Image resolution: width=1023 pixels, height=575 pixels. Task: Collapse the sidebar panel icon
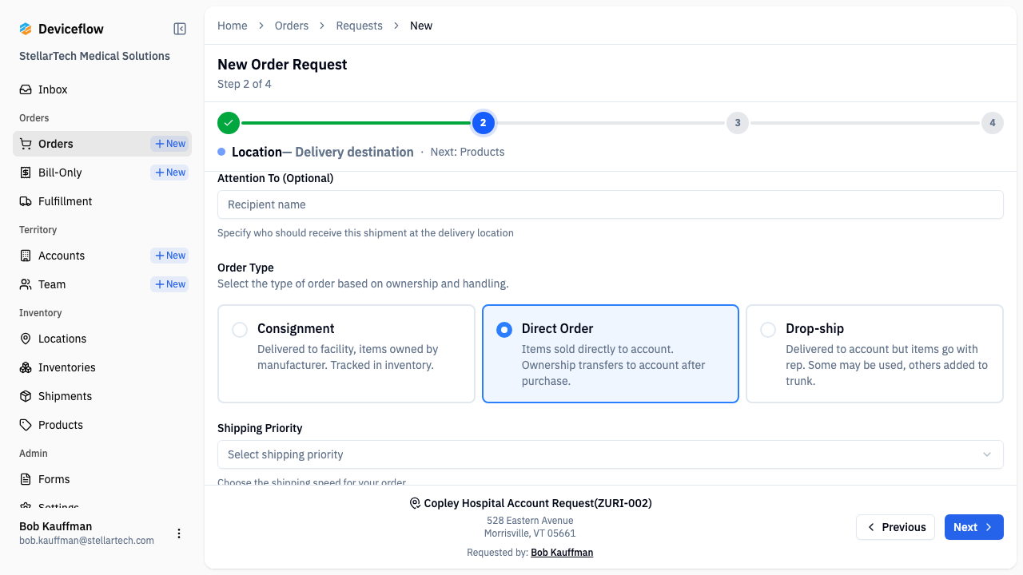[x=180, y=29]
